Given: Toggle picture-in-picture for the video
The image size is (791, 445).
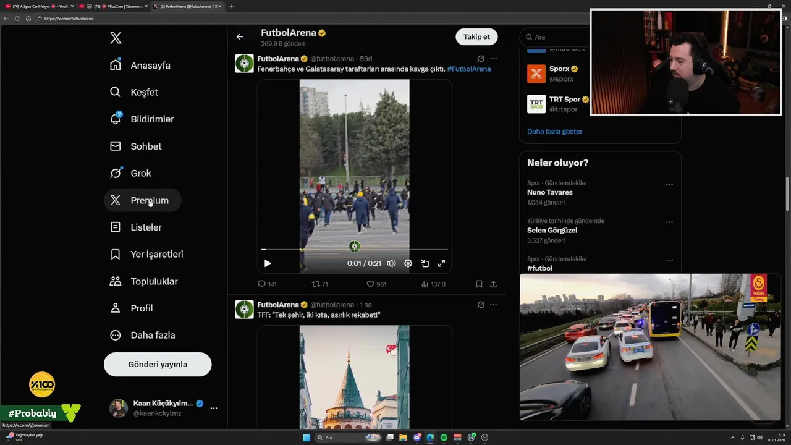Looking at the screenshot, I should (x=425, y=263).
